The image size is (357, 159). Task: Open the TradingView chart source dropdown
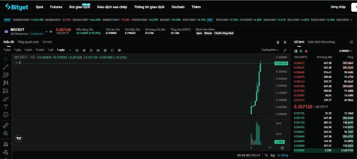click(x=270, y=50)
